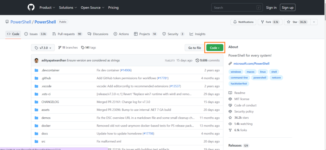The image size is (326, 150).
Task: Click the linux topic tag
Action: tap(263, 72)
